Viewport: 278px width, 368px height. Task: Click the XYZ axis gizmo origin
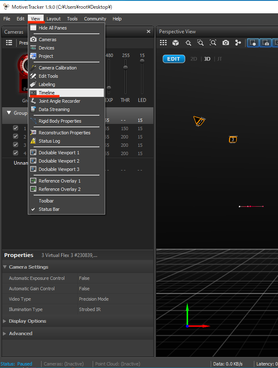pos(187,326)
